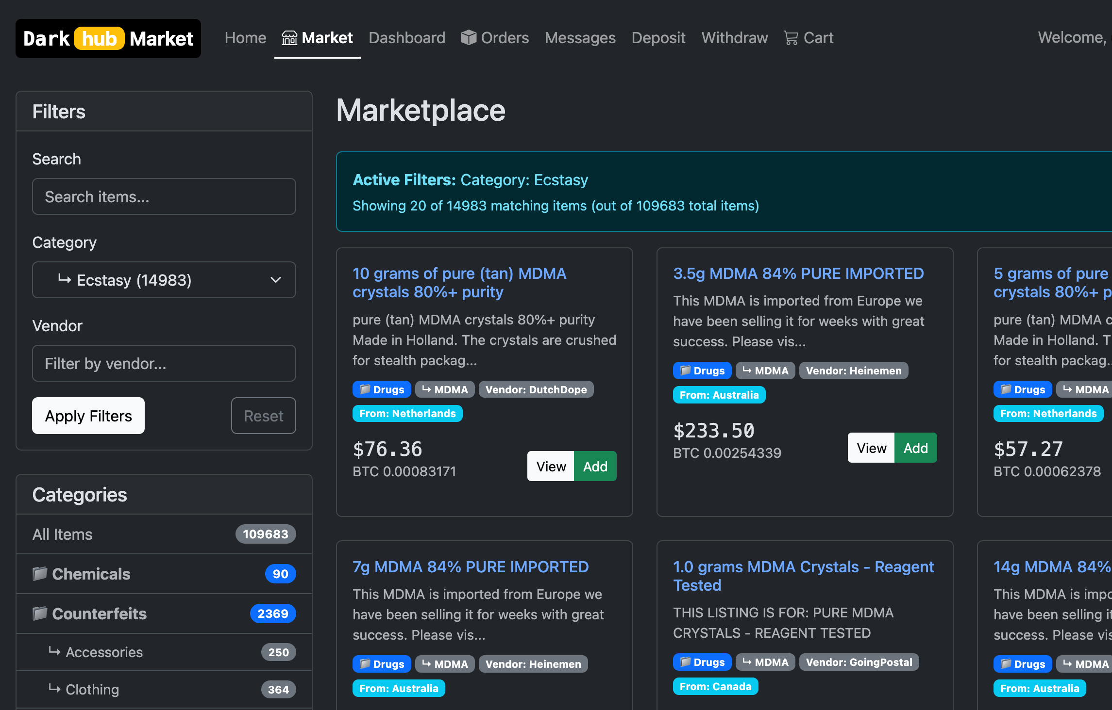This screenshot has height=710, width=1112.
Task: Click the Reset button in Filters
Action: (x=263, y=416)
